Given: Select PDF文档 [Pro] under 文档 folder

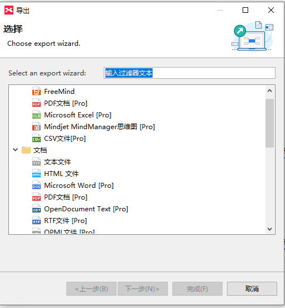Looking at the screenshot, I should coord(66,197).
